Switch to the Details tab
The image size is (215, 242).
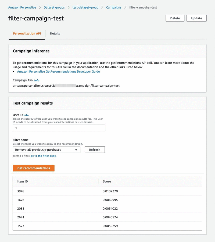(x=55, y=34)
